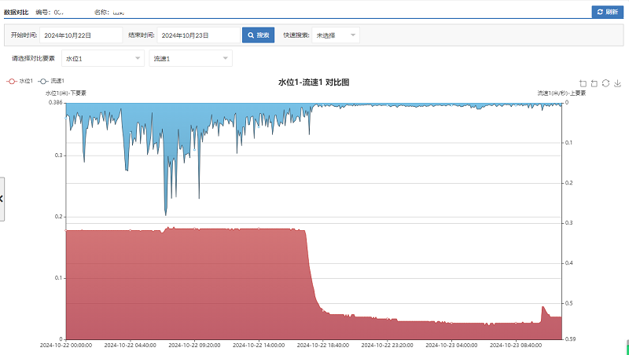629x355 pixels.
Task: Click the zoom reset icon above chart
Action: pyautogui.click(x=594, y=82)
